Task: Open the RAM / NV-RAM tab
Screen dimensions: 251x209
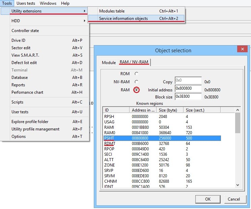Action: click(134, 62)
